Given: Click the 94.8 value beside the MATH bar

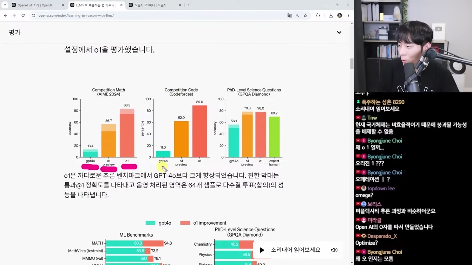Looking at the screenshot, I should [168, 243].
